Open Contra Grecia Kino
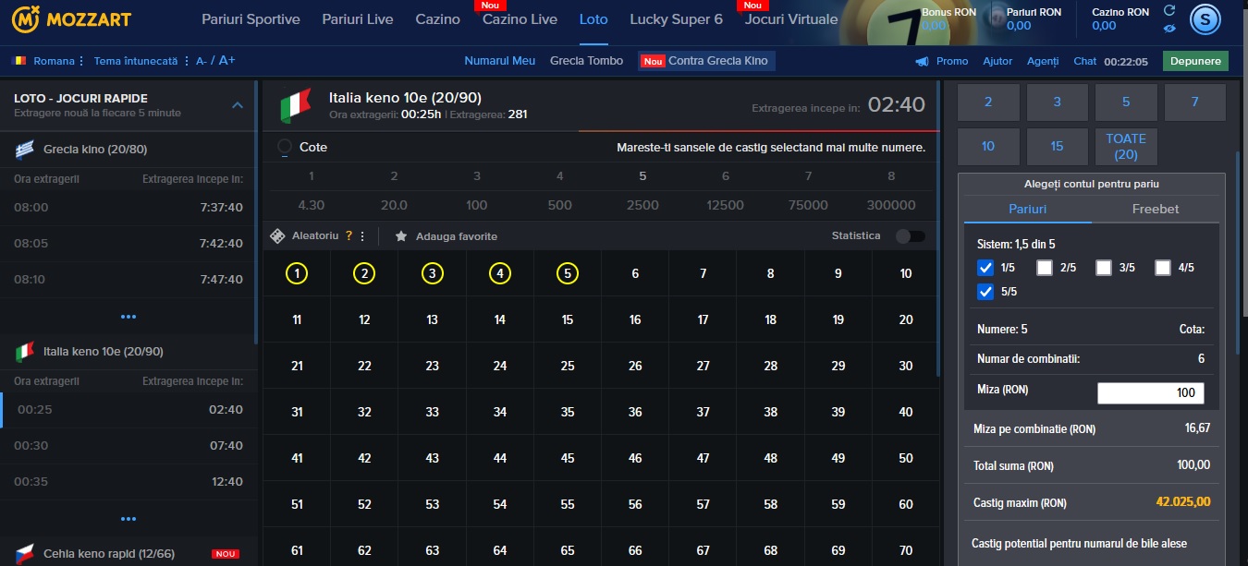 click(x=707, y=61)
